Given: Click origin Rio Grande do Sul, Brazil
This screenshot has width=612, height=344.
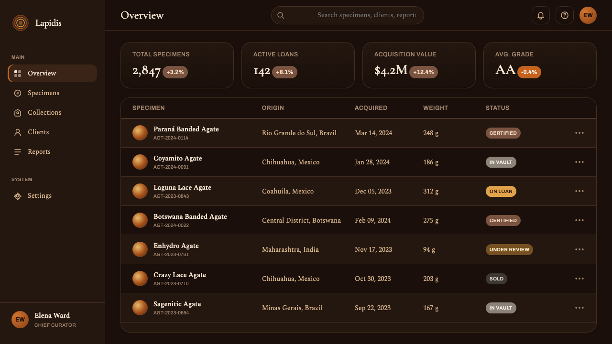Looking at the screenshot, I should click(299, 133).
